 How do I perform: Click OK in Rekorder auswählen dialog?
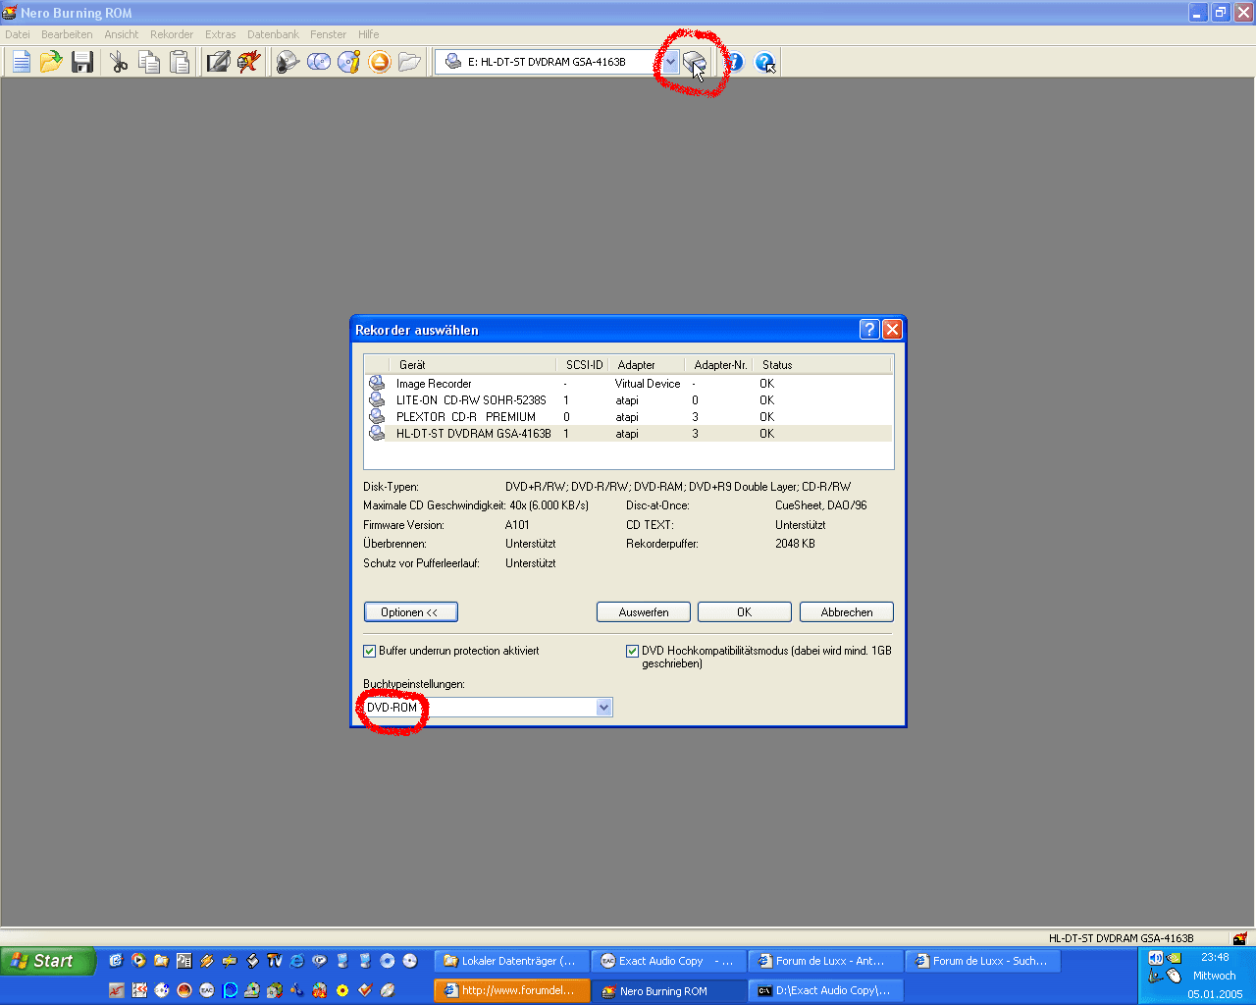click(x=745, y=611)
